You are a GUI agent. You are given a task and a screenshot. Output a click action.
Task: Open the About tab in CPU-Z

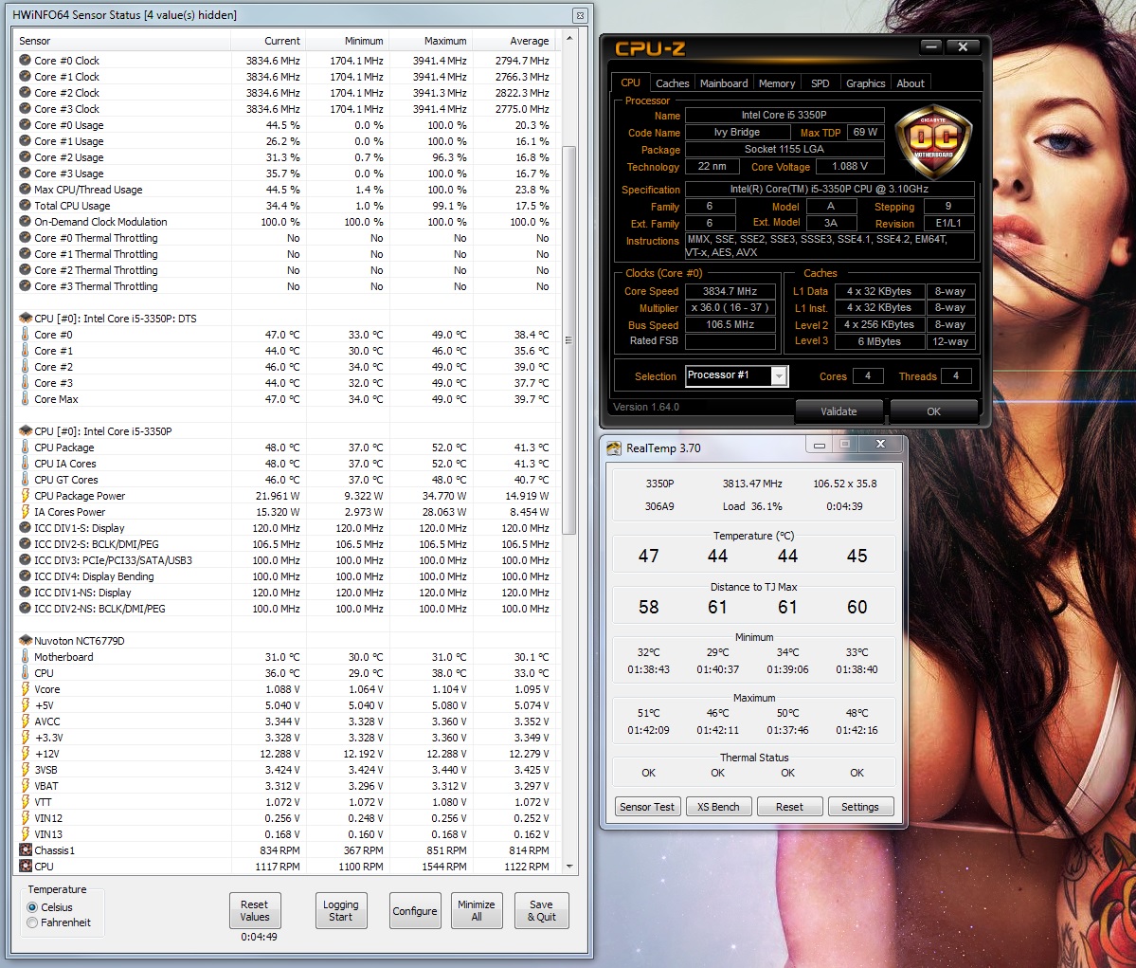910,83
